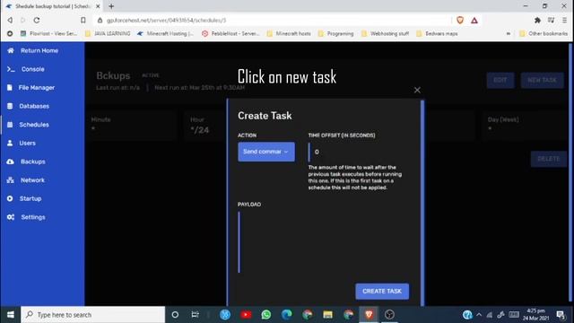Open the browser main menu hamburger icon
Image resolution: width=574 pixels, height=323 pixels.
pos(564,20)
